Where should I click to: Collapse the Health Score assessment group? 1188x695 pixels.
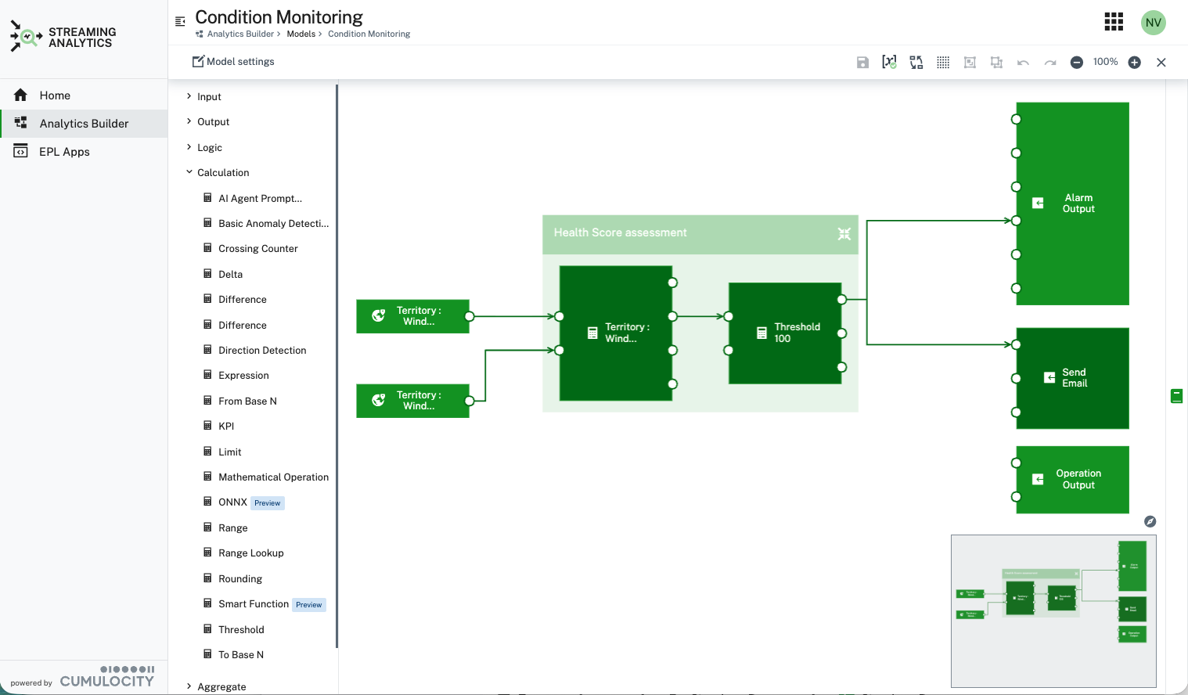coord(844,234)
